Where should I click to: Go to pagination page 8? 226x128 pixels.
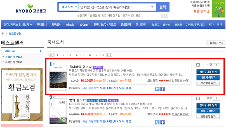point(103,55)
